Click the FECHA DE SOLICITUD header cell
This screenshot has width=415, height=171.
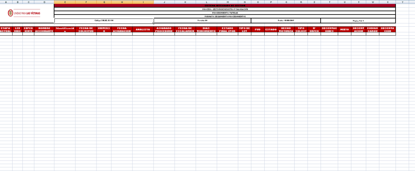86,30
